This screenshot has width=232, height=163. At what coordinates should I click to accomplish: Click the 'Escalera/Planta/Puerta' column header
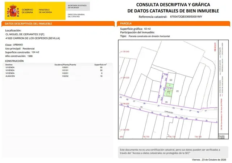point(65,65)
